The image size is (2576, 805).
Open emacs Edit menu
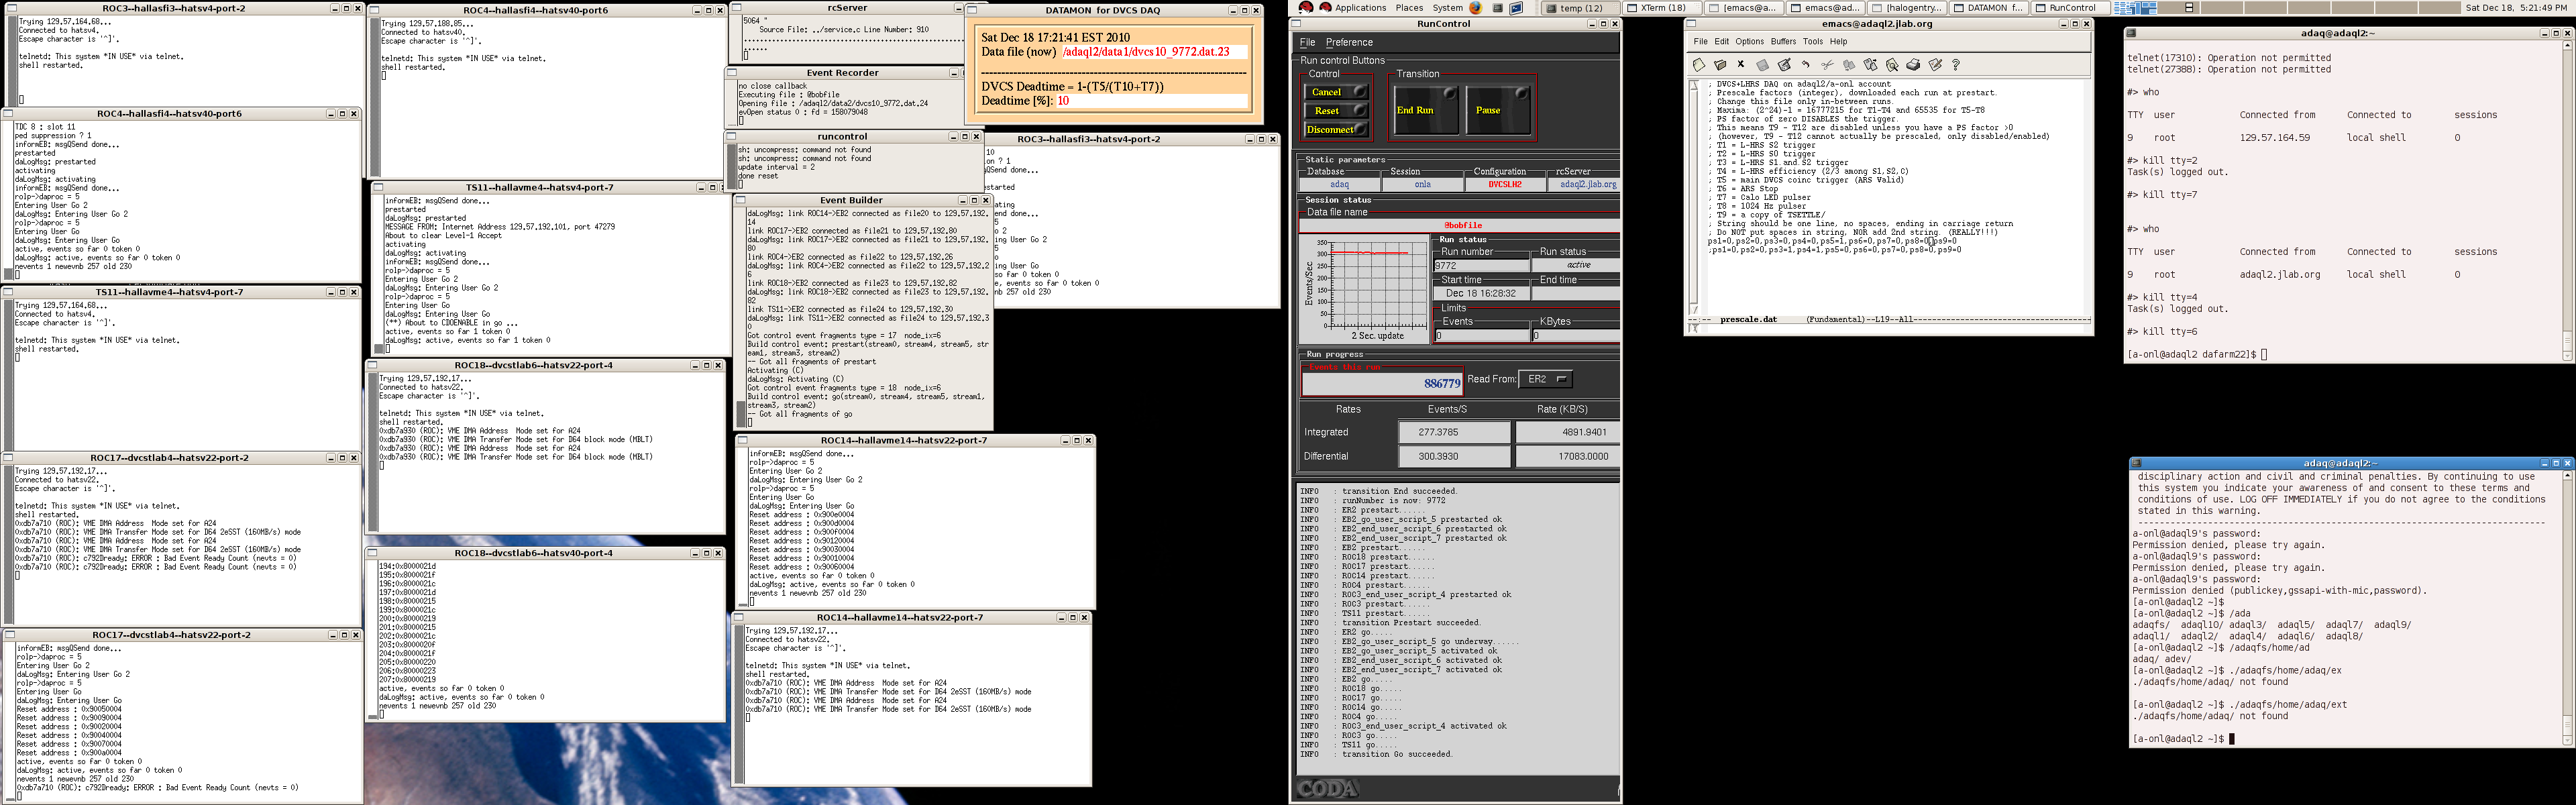1721,42
